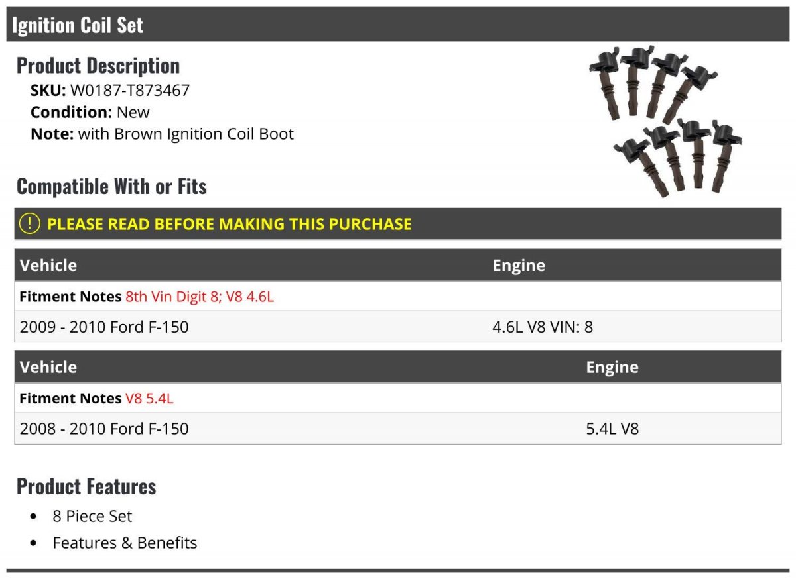Viewport: 796px width, 579px height.
Task: Click the "Features & Benefits" bullet item
Action: coord(125,543)
